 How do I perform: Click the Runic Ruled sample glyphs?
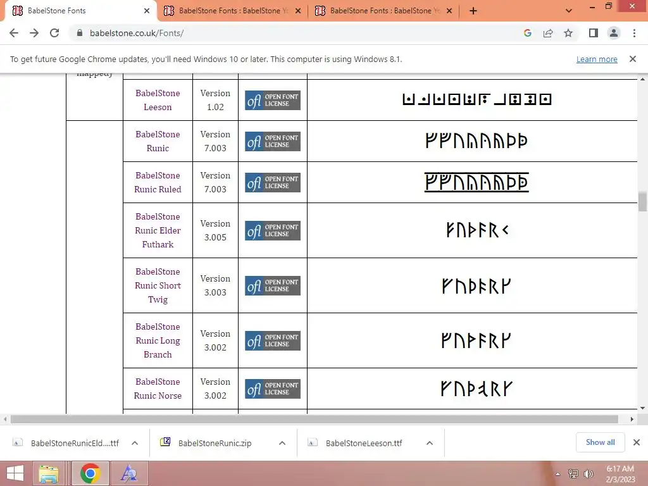click(477, 182)
